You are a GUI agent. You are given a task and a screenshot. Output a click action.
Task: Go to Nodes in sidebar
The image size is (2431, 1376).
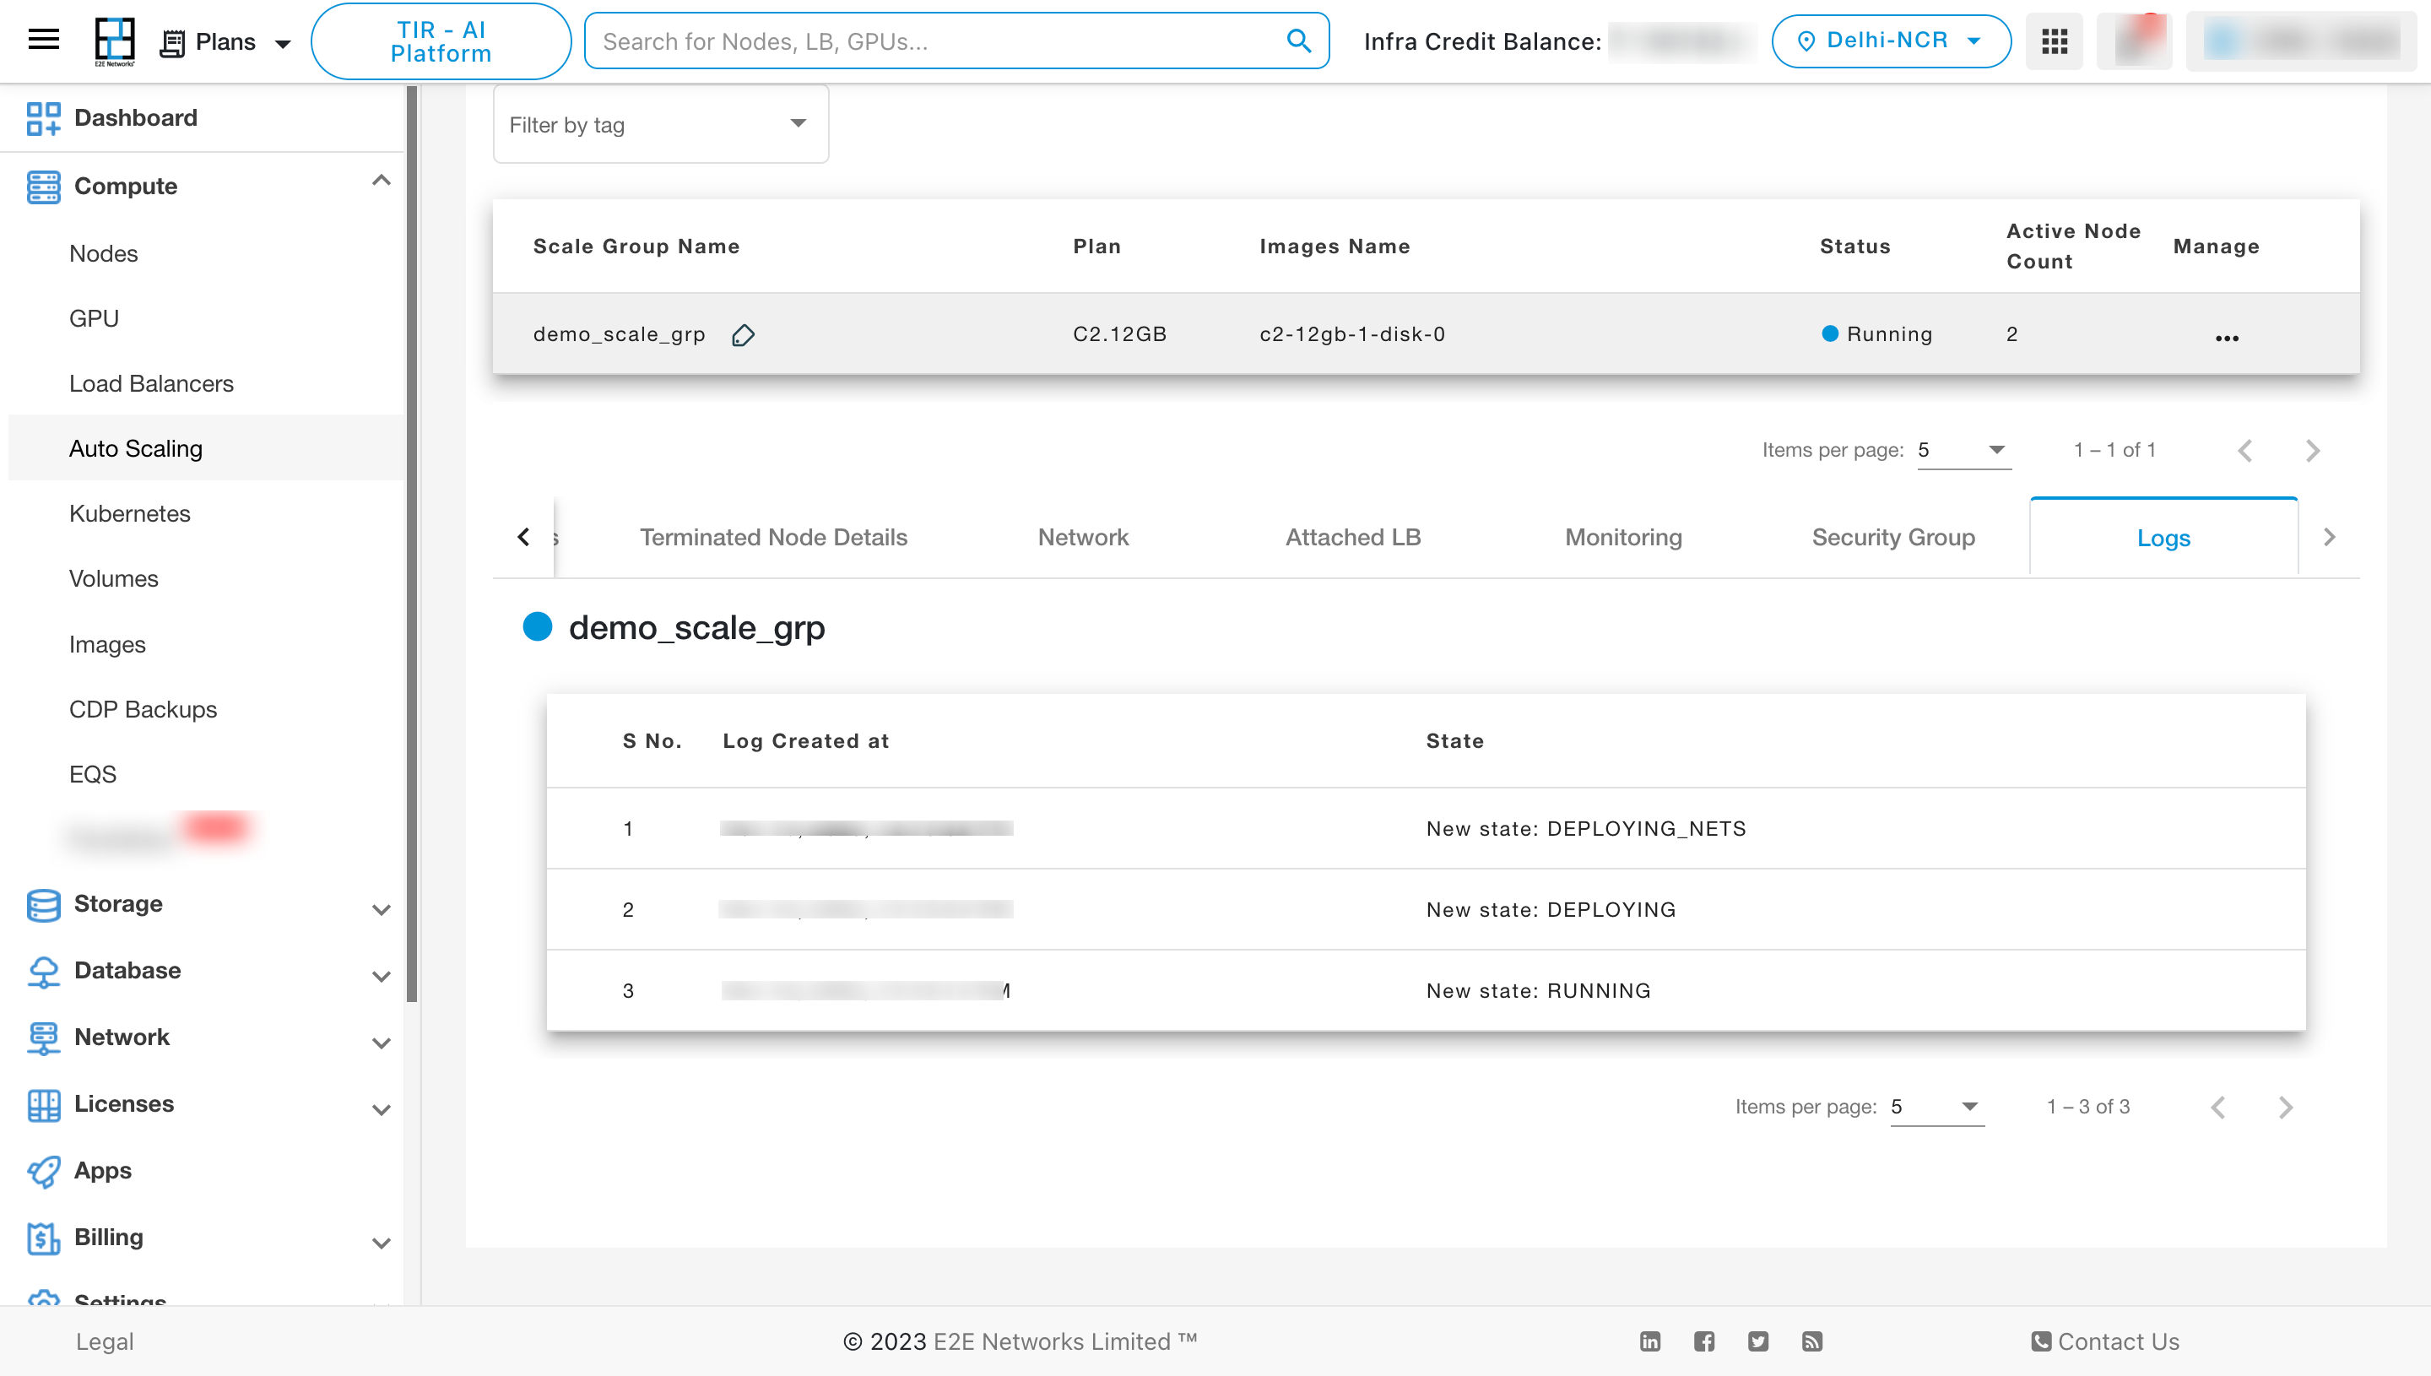pyautogui.click(x=104, y=253)
